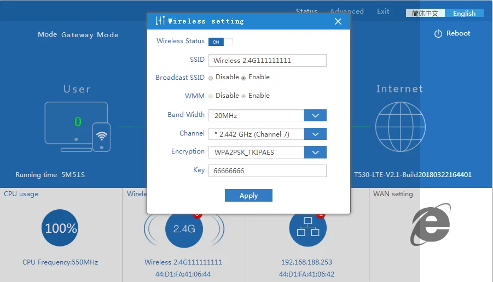This screenshot has height=282, width=493.
Task: Select Disable for WMM
Action: pyautogui.click(x=211, y=96)
